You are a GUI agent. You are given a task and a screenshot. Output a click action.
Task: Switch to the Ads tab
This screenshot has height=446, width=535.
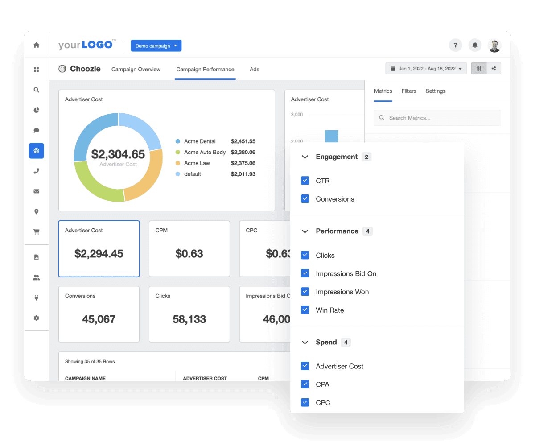[254, 70]
